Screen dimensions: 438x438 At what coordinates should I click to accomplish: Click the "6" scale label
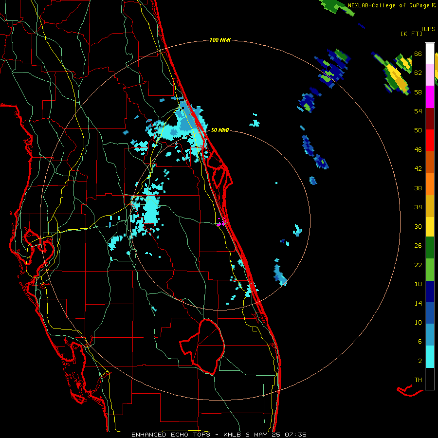(x=420, y=341)
